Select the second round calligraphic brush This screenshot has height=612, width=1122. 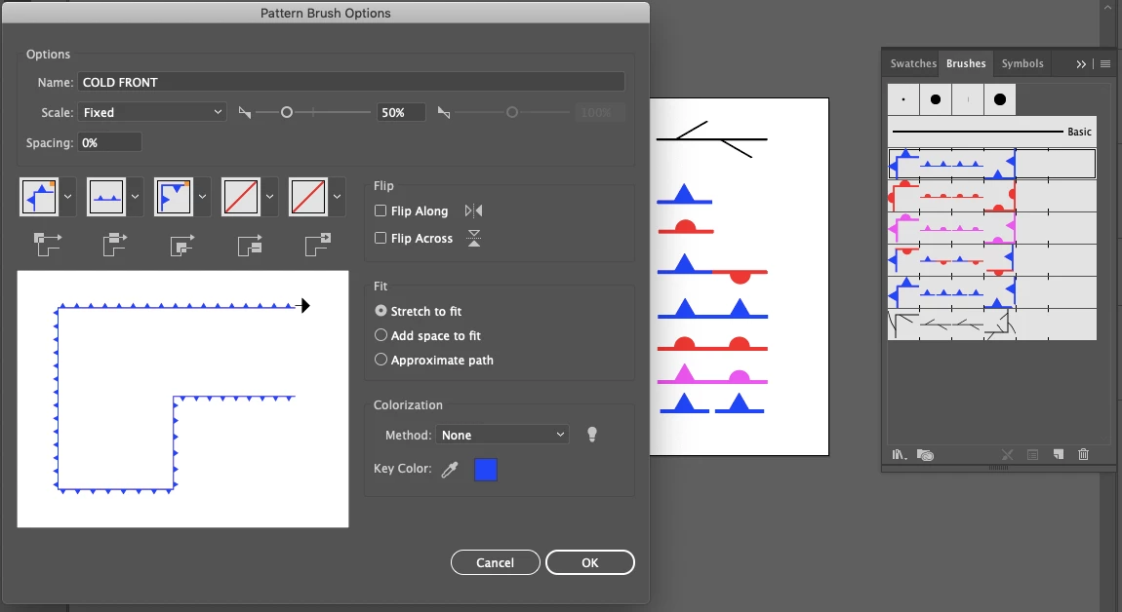936,99
